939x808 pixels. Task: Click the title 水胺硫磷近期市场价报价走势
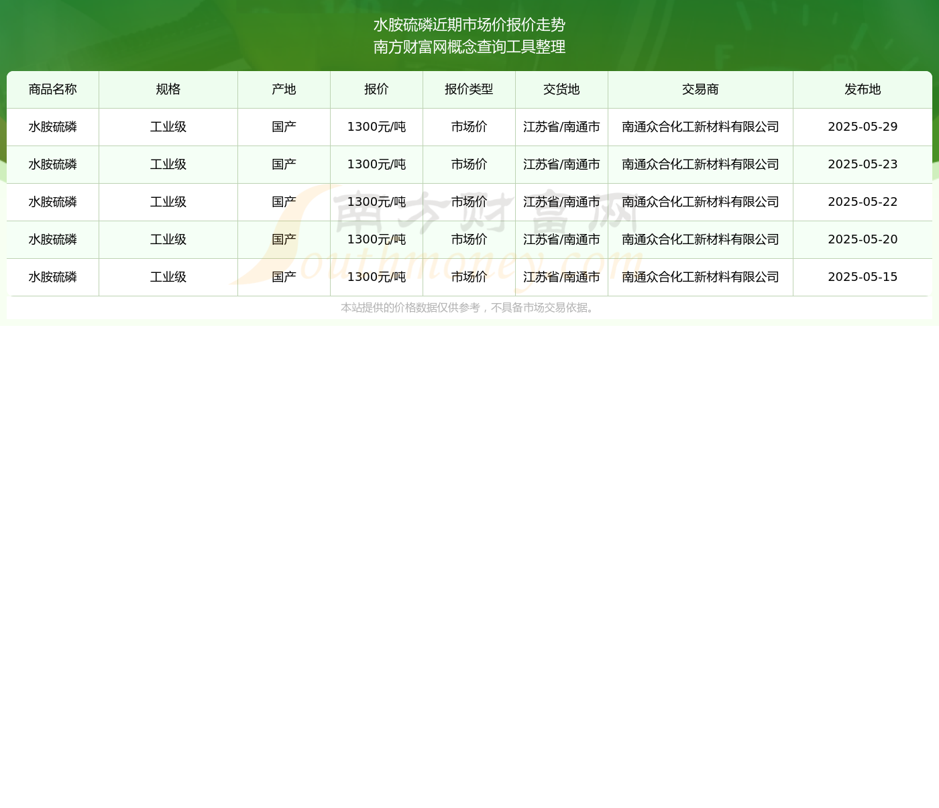click(x=469, y=25)
